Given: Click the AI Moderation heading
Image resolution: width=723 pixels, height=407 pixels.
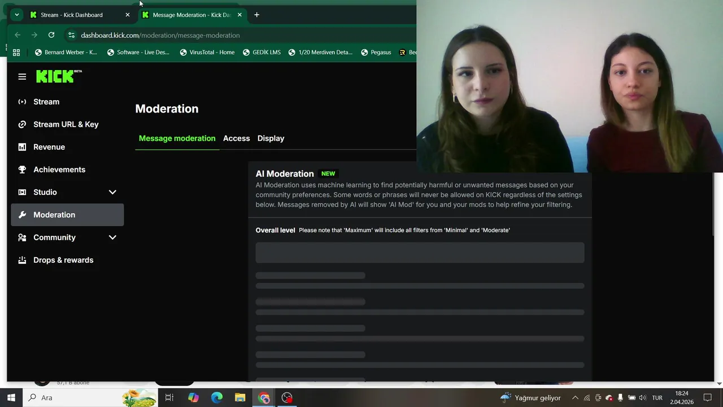Looking at the screenshot, I should point(284,174).
